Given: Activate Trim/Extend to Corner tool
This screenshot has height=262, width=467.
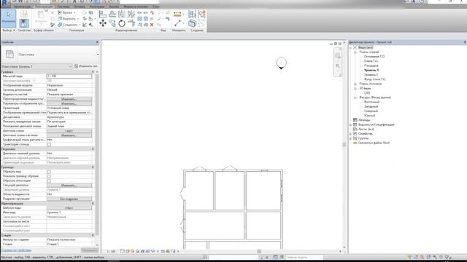Looking at the screenshot, I should click(x=131, y=23).
